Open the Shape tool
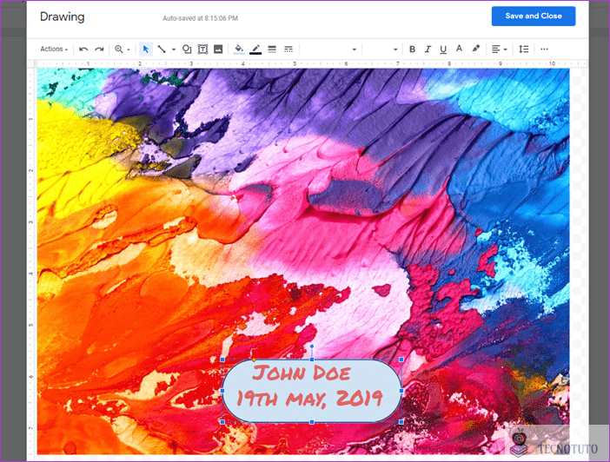610x462 pixels. (187, 49)
